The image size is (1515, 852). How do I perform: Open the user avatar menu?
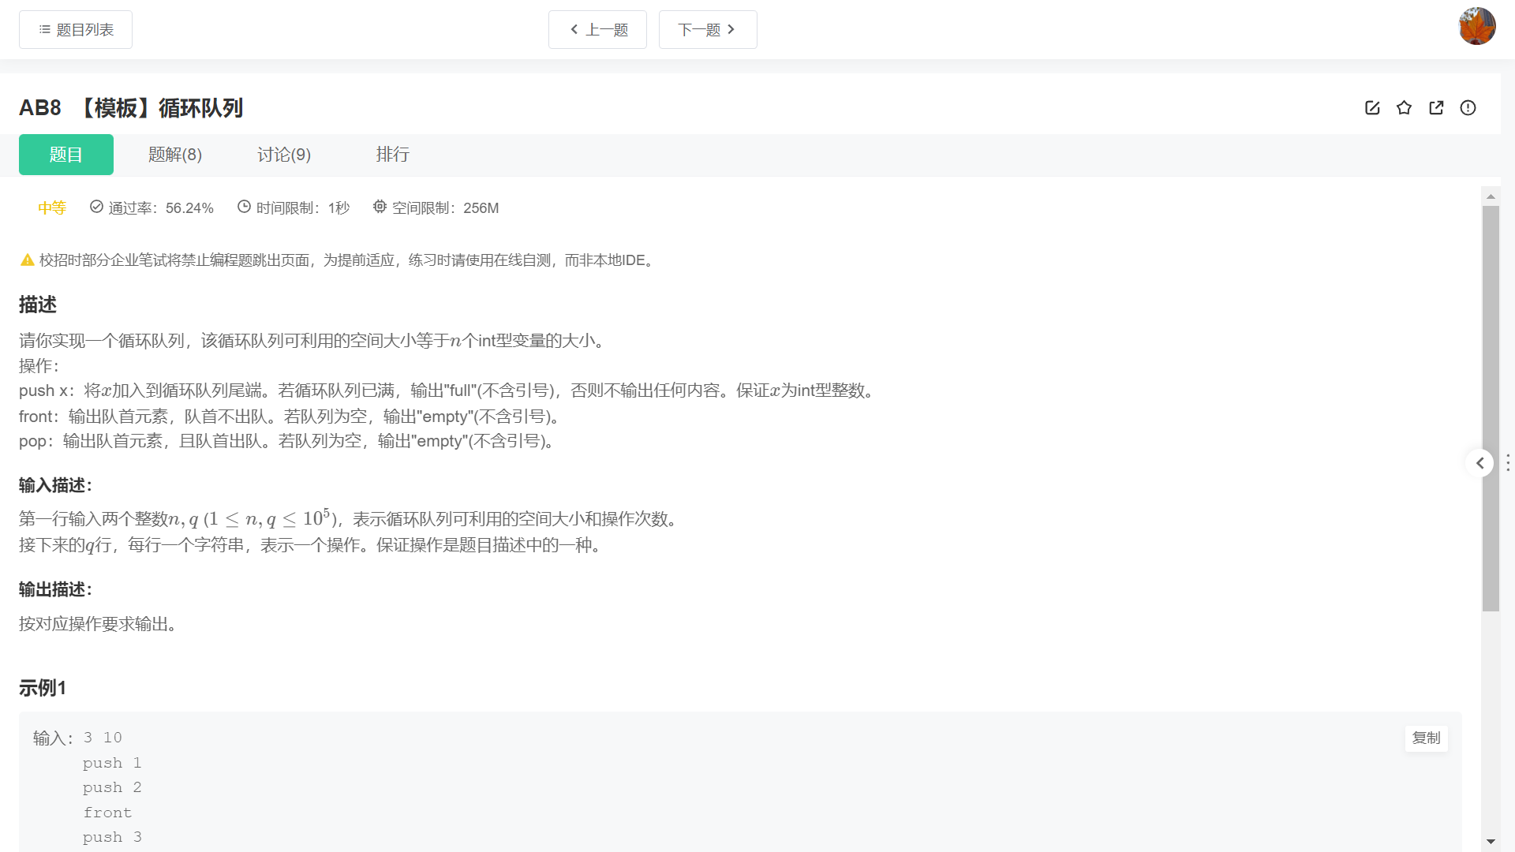coord(1477,27)
